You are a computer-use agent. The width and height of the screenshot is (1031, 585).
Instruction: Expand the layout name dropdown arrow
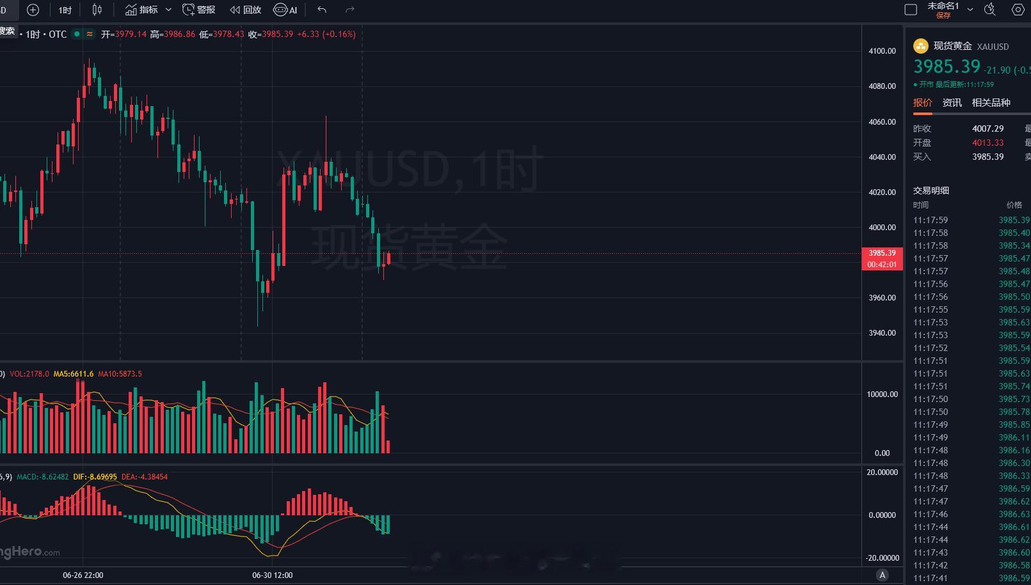click(970, 10)
